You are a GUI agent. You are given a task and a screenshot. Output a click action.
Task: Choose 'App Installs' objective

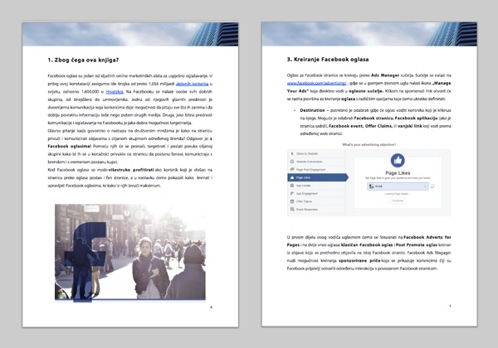tap(316, 186)
